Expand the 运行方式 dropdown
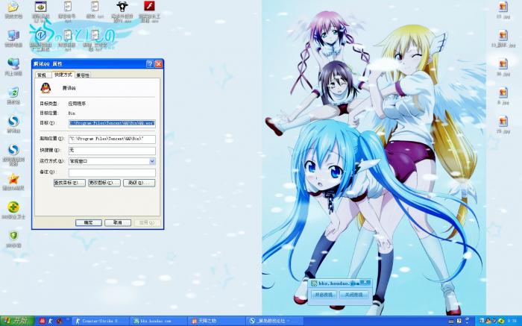This screenshot has height=326, width=522. pyautogui.click(x=152, y=161)
